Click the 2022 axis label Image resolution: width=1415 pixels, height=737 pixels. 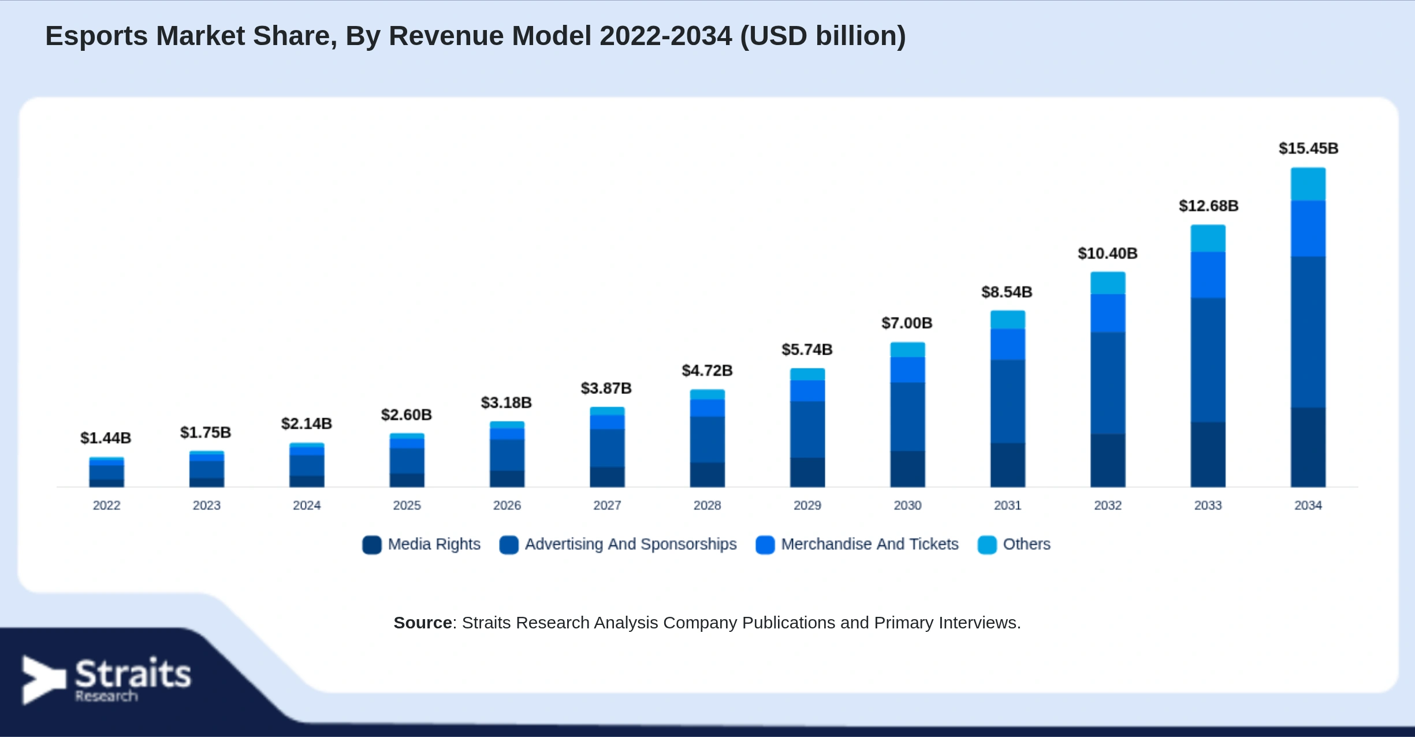coord(107,505)
